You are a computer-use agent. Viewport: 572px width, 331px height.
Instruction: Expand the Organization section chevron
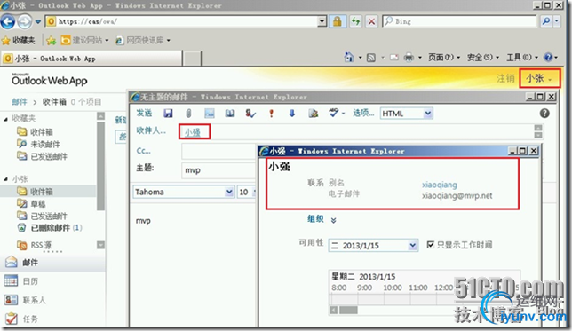coord(333,220)
